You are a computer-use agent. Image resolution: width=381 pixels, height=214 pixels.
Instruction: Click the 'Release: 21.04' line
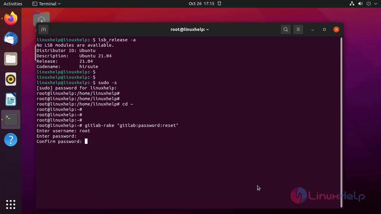[x=65, y=61]
